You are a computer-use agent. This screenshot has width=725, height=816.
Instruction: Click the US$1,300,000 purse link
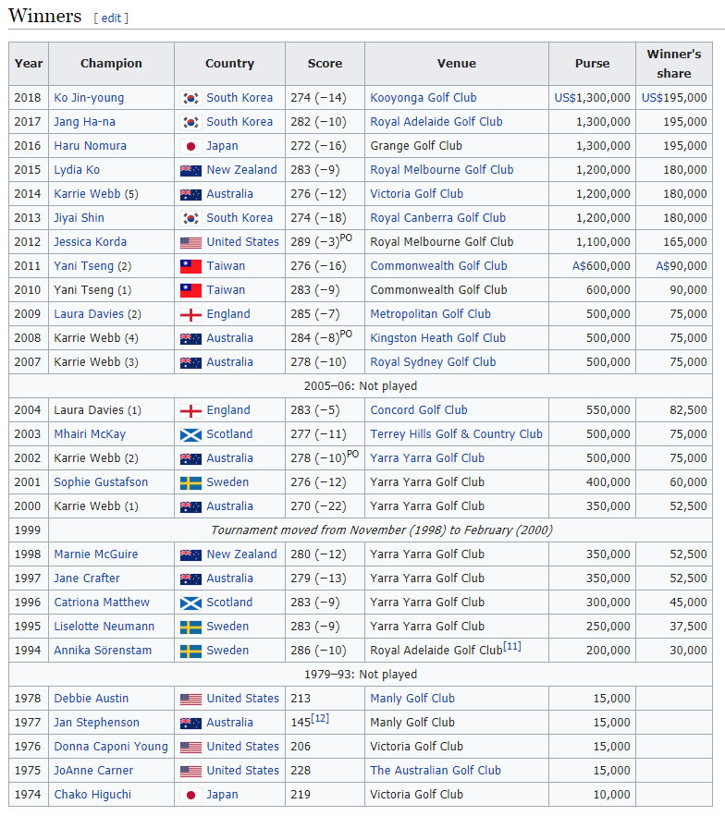pos(592,98)
